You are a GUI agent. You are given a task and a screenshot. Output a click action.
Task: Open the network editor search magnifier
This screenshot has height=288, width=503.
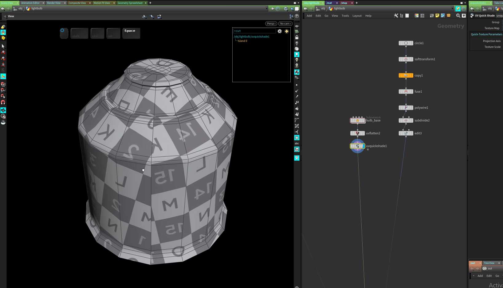[458, 16]
